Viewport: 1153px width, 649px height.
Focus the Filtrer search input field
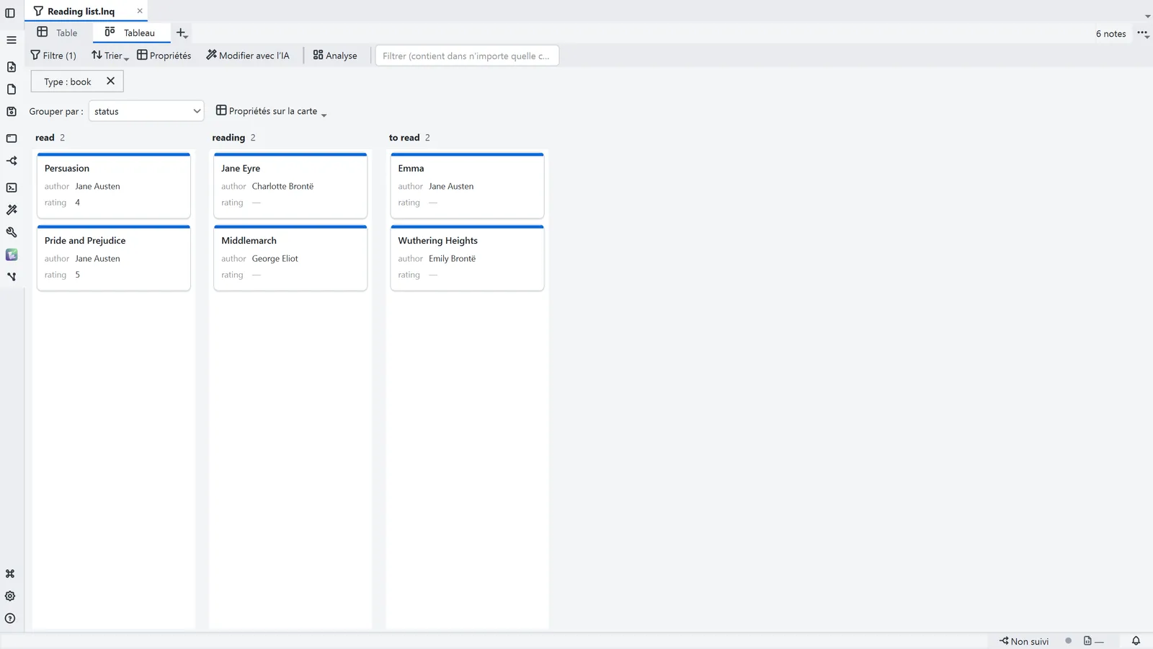point(467,56)
